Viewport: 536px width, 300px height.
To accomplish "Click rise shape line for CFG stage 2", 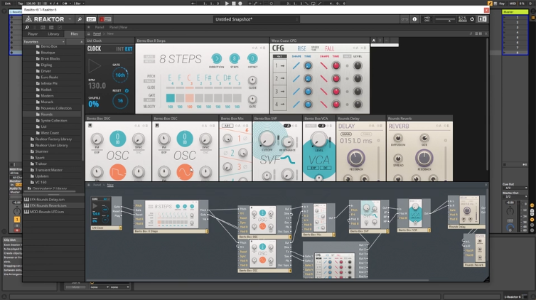I will pos(296,79).
